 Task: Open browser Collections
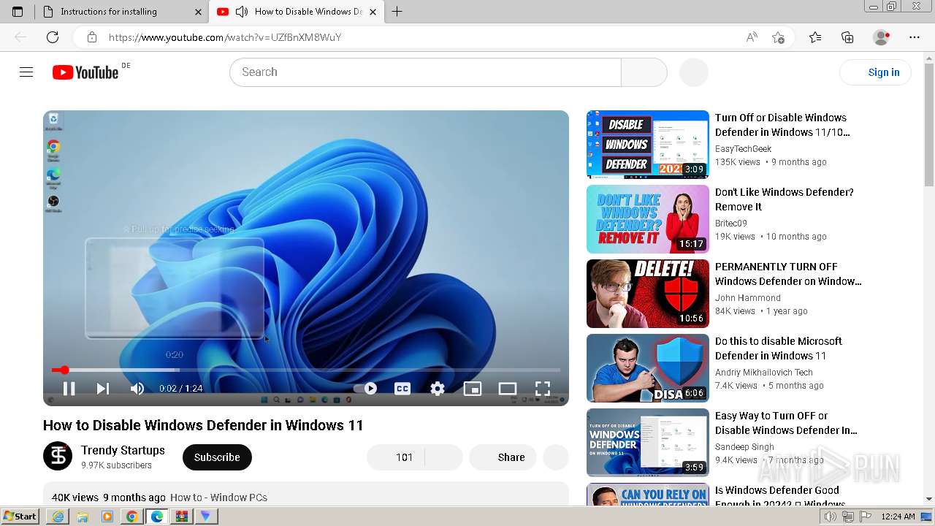pyautogui.click(x=847, y=37)
